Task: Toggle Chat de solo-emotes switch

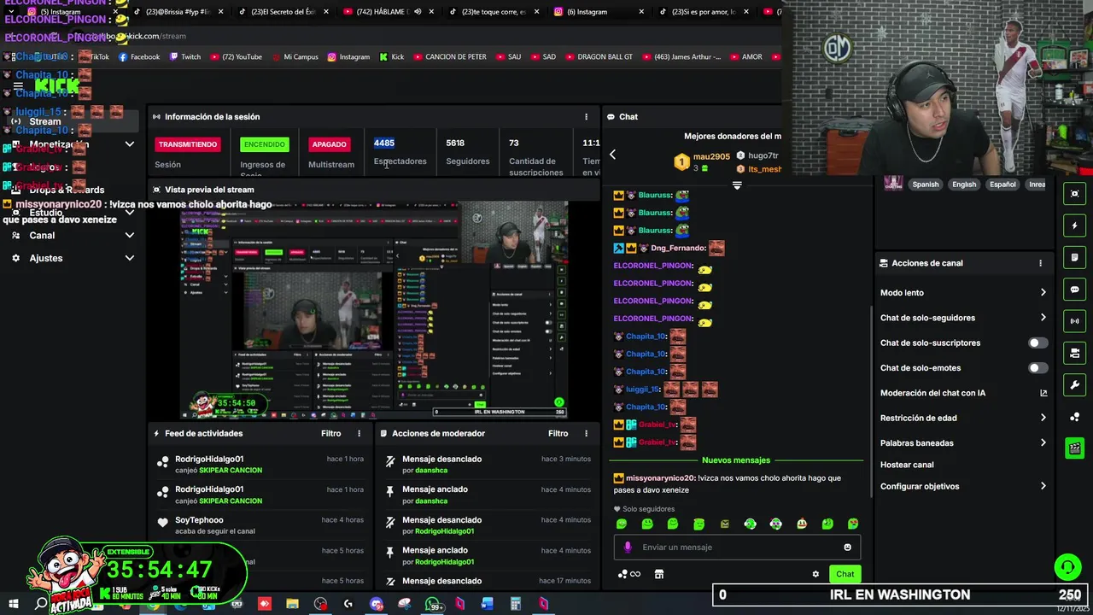Action: tap(1037, 368)
